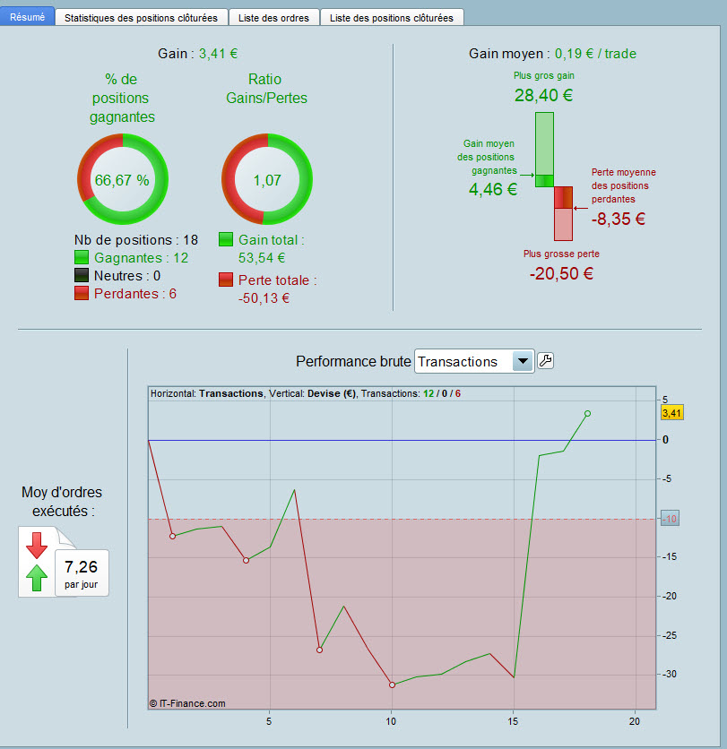Select the Résumé tab

27,17
